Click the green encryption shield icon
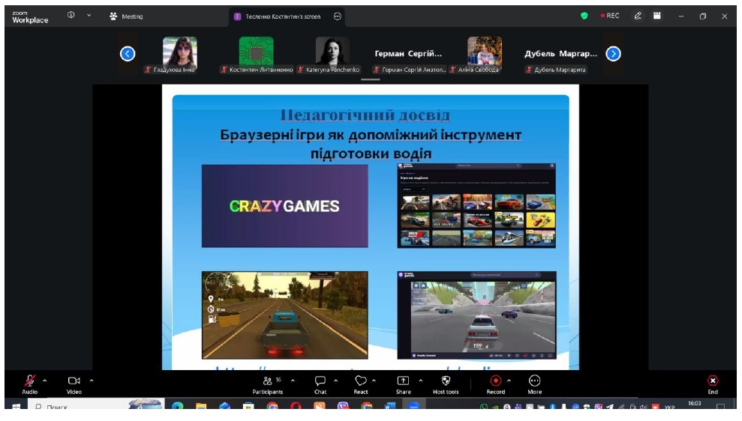The image size is (742, 421). (584, 16)
